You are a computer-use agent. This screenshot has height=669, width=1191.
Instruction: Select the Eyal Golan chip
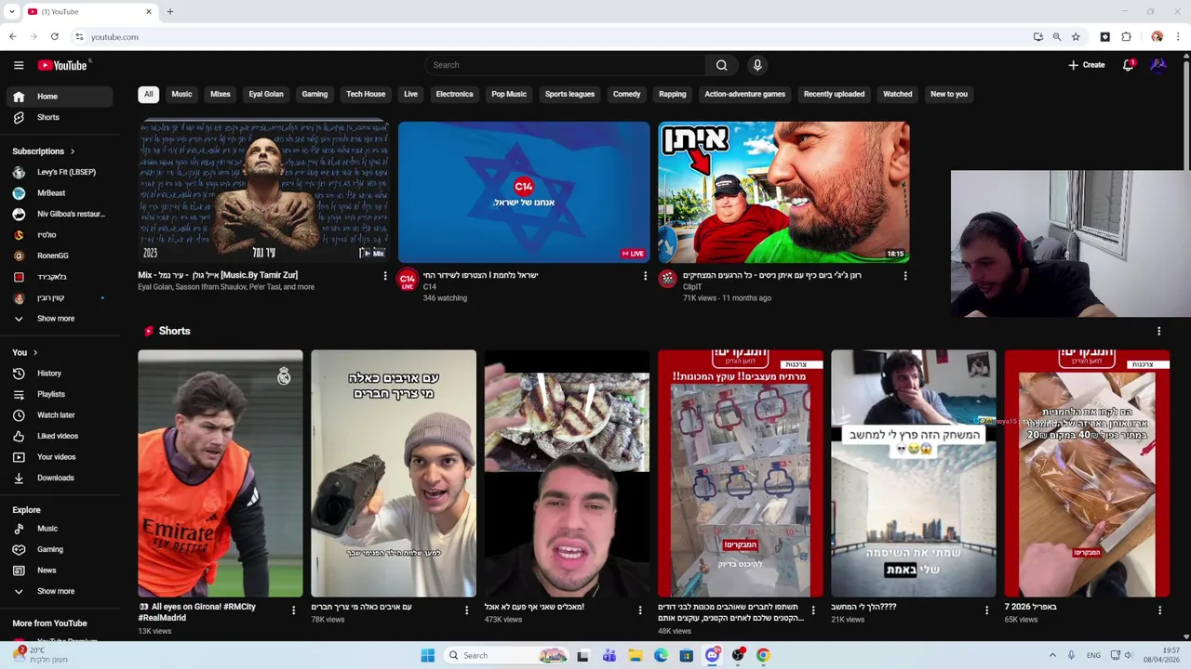point(266,94)
